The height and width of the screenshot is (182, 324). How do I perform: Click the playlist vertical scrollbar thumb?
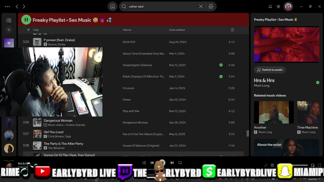(248, 133)
